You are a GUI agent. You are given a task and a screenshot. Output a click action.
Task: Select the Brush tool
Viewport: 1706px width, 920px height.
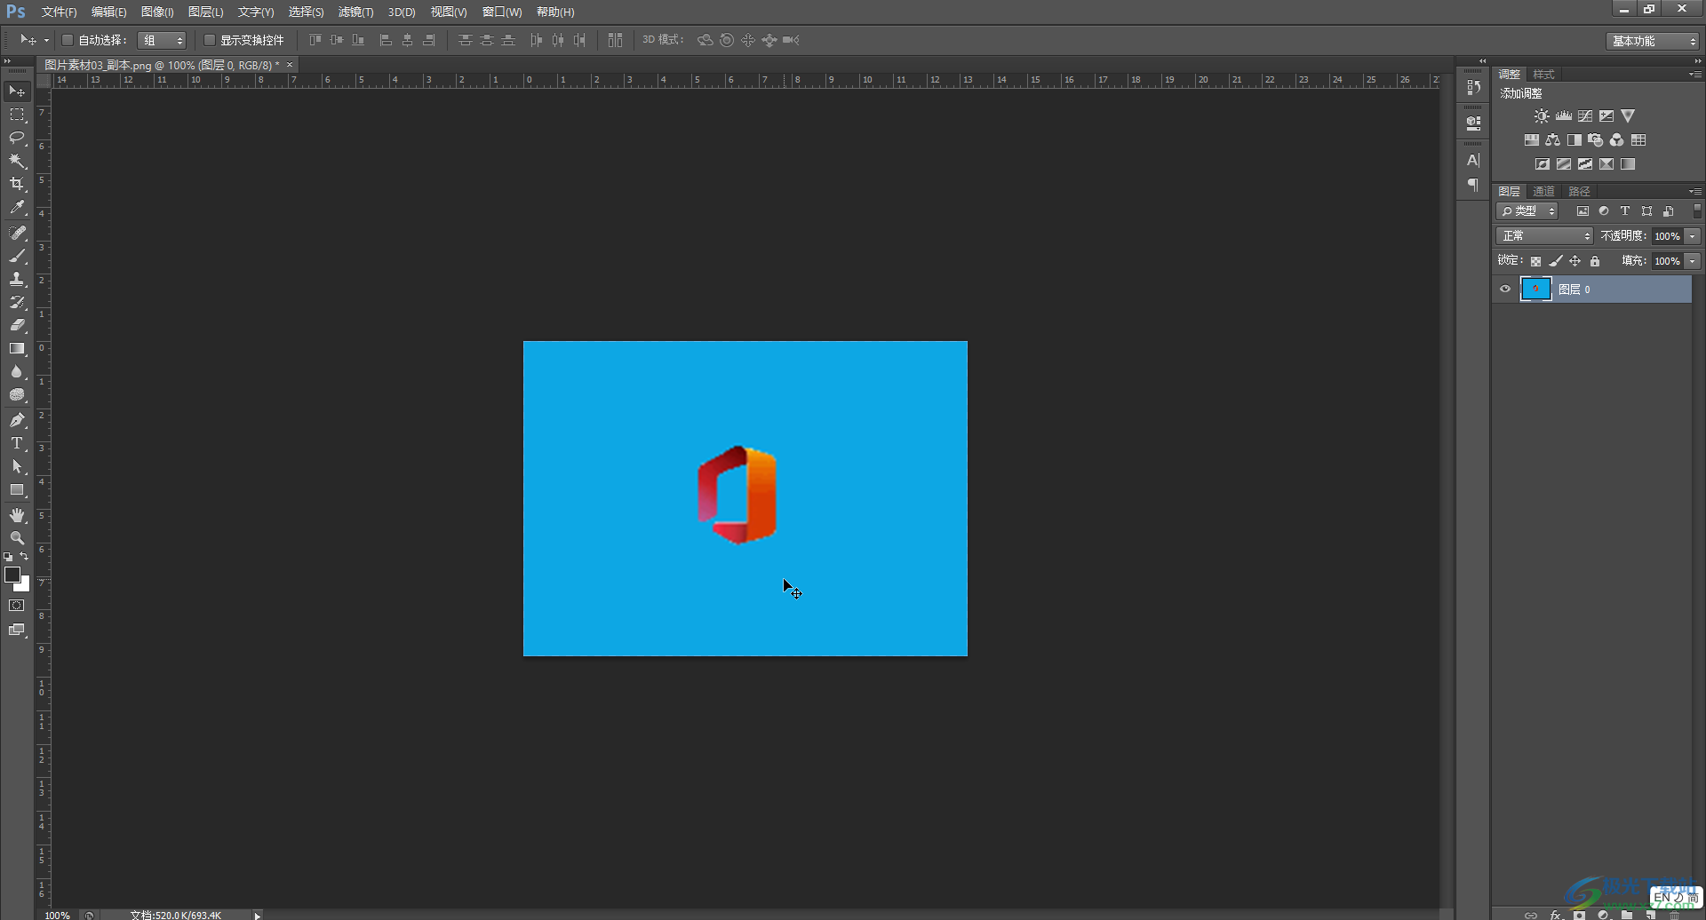click(x=17, y=256)
